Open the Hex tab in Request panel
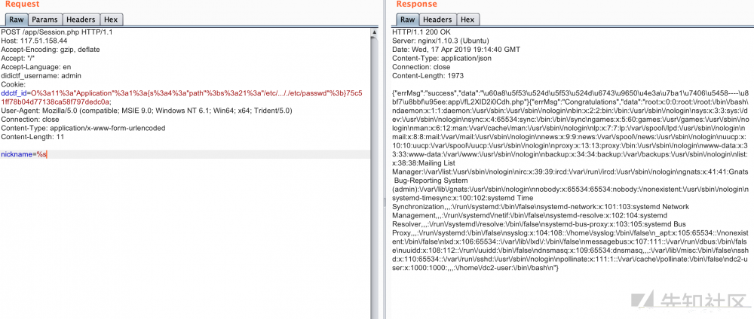This screenshot has height=319, width=754. (111, 20)
